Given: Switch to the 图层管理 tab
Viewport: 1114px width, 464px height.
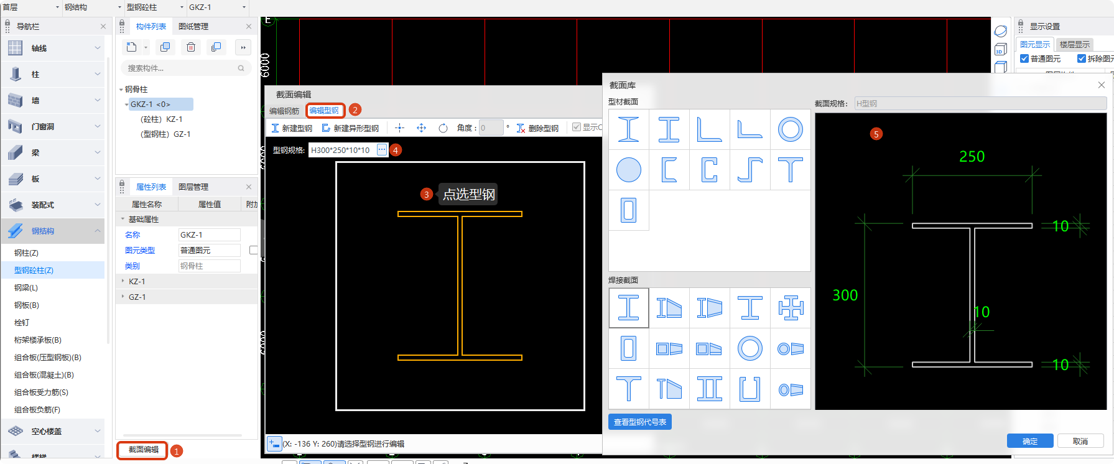Looking at the screenshot, I should tap(193, 187).
